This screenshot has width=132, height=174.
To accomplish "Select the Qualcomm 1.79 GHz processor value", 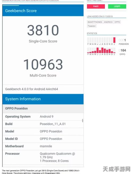I will (x=57, y=157).
